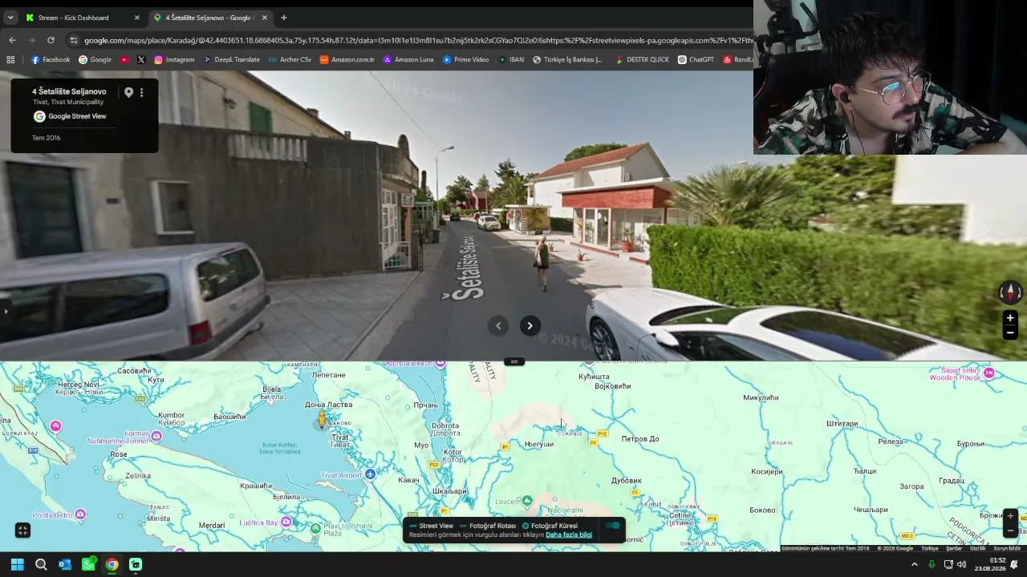Open the three-dot menu in address card

click(x=142, y=92)
